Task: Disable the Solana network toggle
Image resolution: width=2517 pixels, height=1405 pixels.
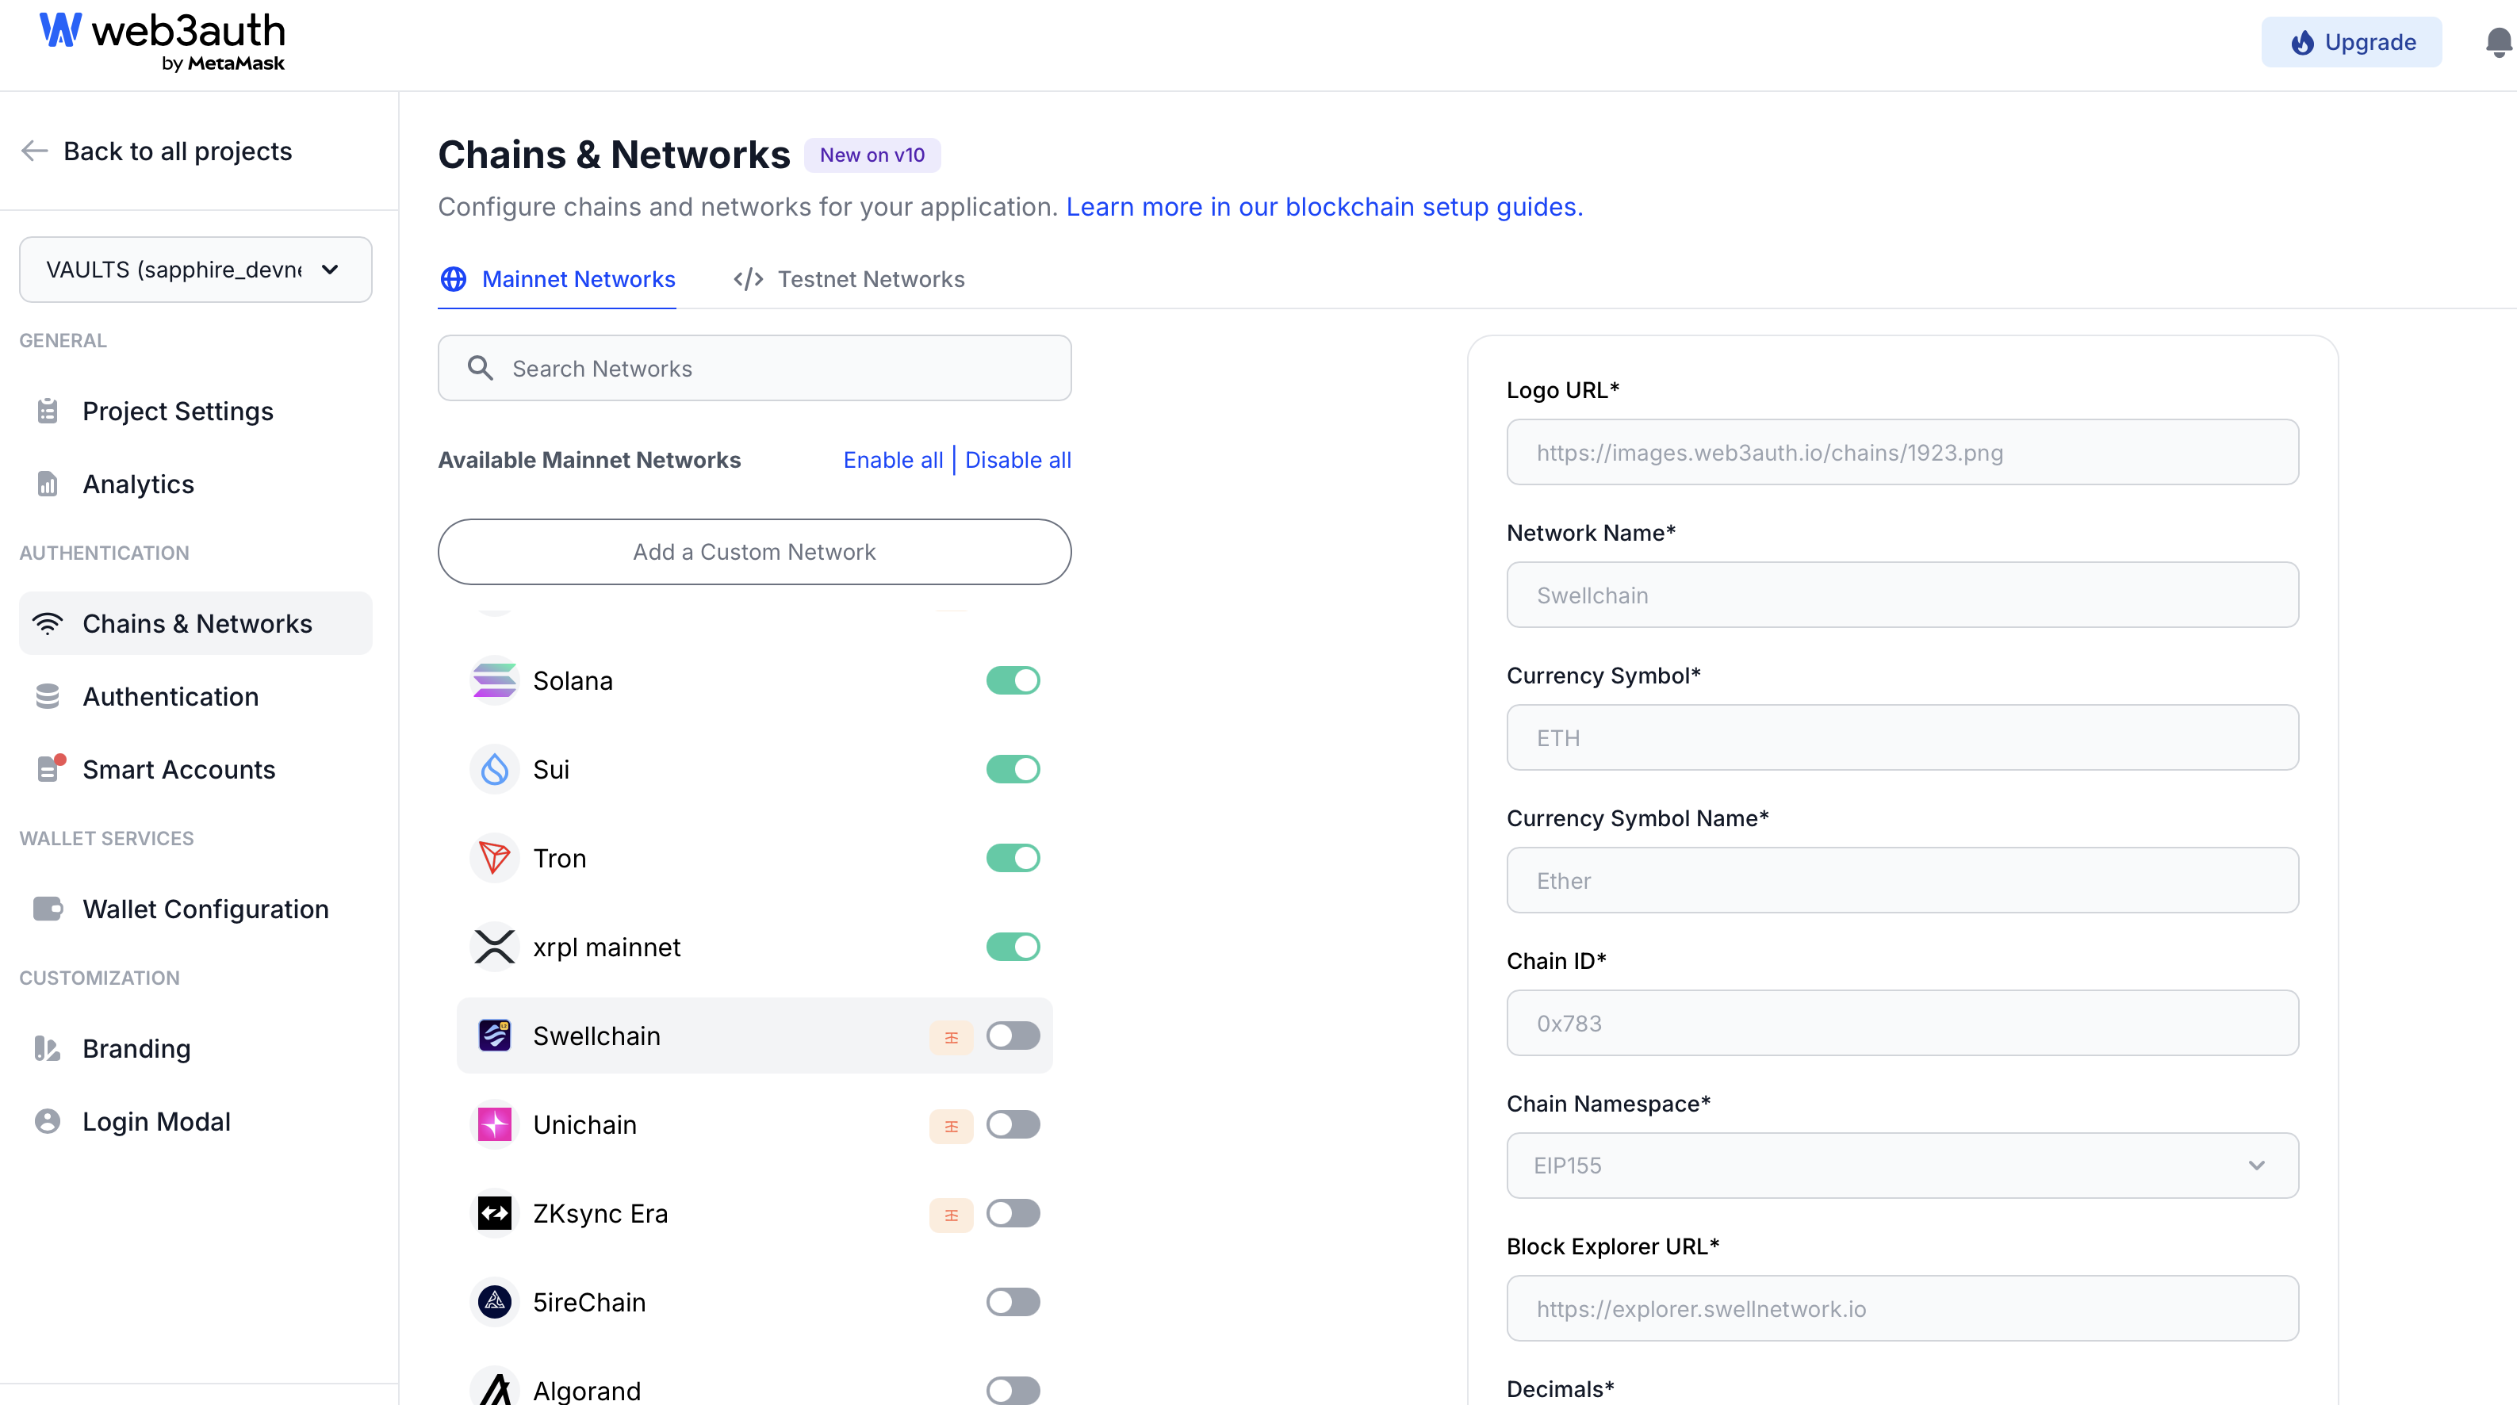Action: 1012,681
